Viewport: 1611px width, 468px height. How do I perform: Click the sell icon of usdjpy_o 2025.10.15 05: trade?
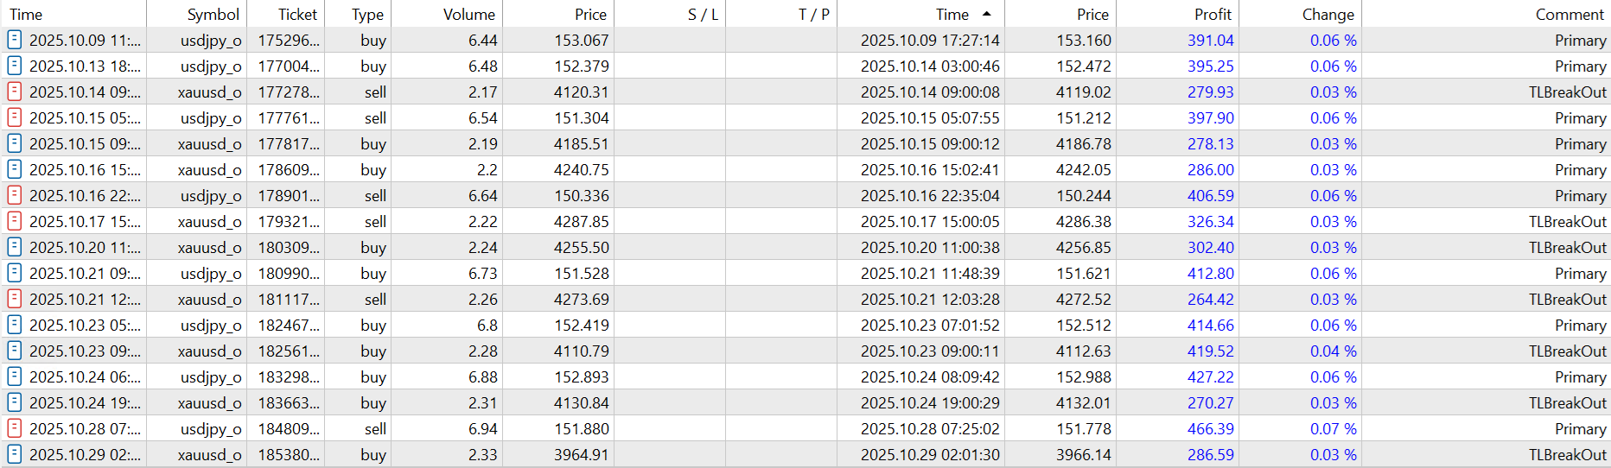[x=14, y=117]
